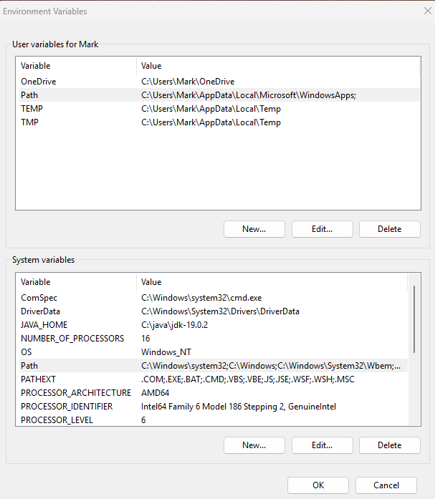435x499 pixels.
Task: Edit the selected system variable
Action: tap(322, 445)
